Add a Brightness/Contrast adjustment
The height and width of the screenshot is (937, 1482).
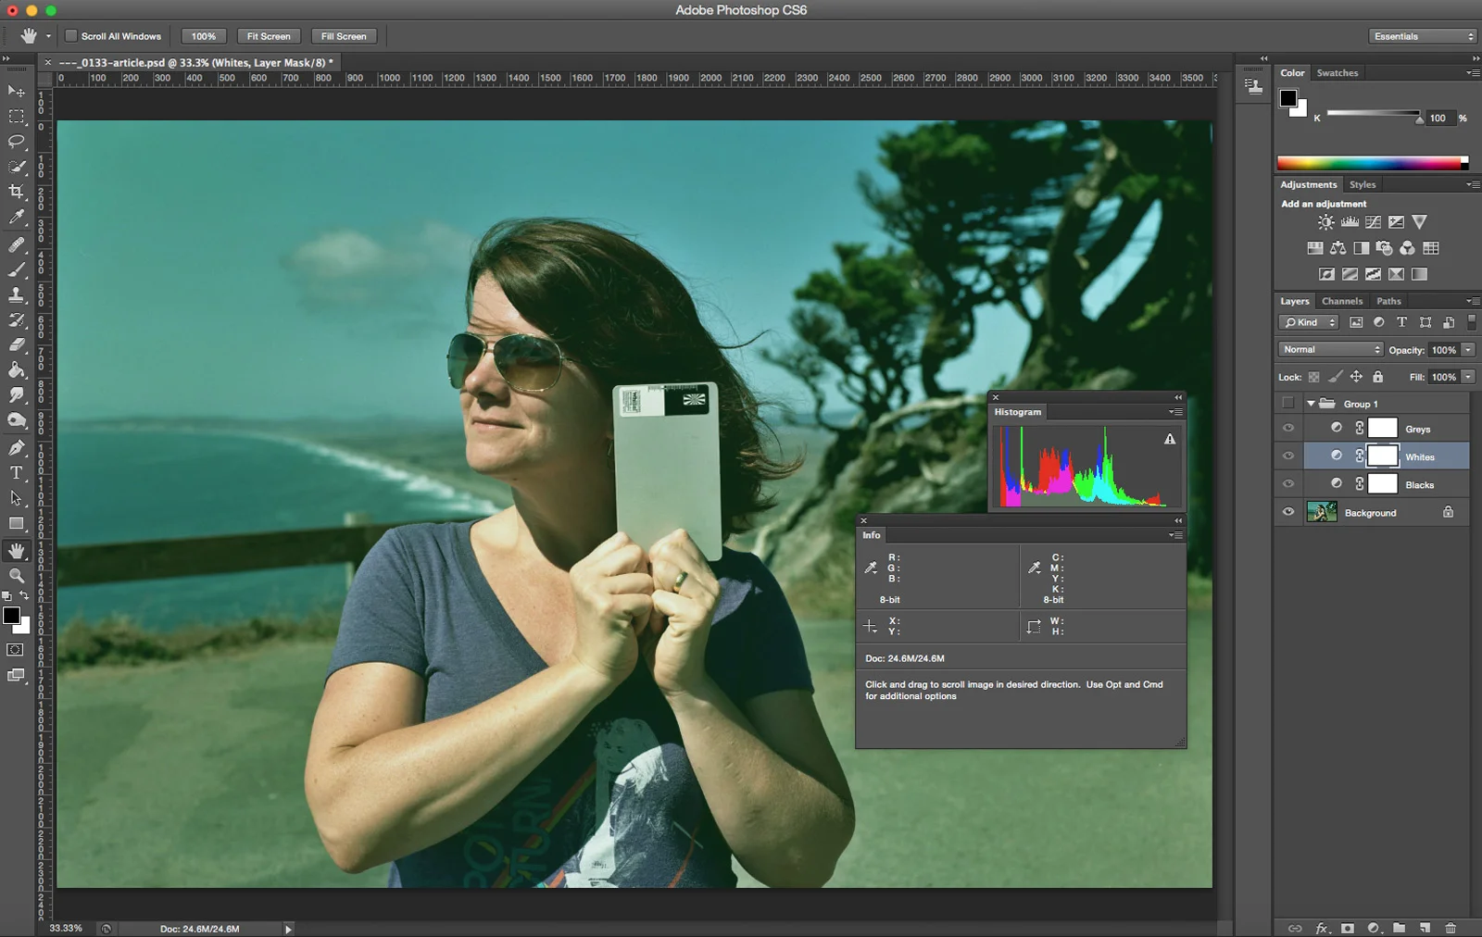pos(1325,222)
